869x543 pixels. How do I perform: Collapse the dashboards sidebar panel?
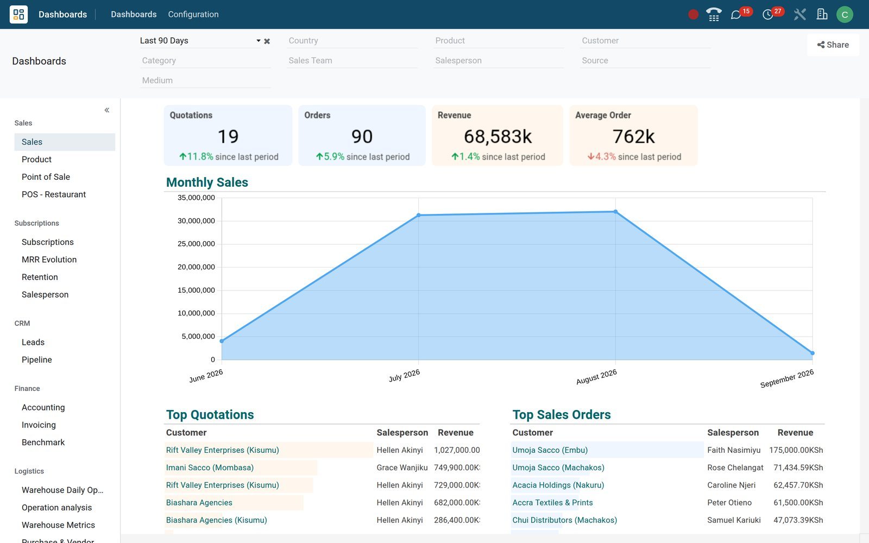[107, 110]
